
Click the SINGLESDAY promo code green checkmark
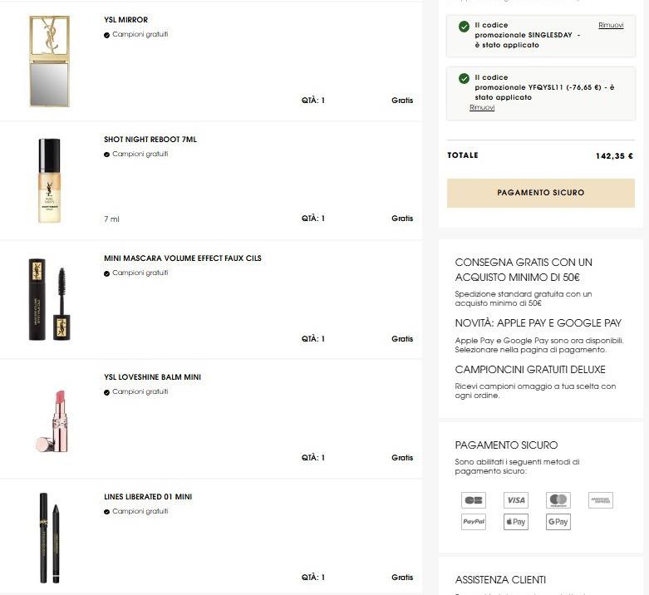tap(464, 27)
